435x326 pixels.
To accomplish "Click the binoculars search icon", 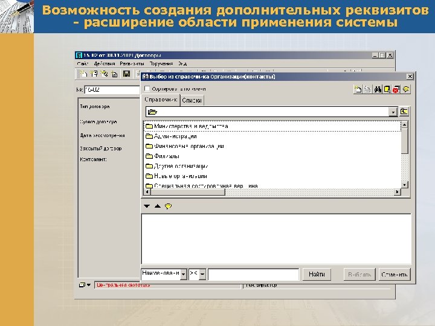I will coord(378,89).
